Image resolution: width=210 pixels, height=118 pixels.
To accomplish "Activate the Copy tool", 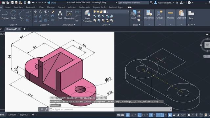I will coord(35,16).
